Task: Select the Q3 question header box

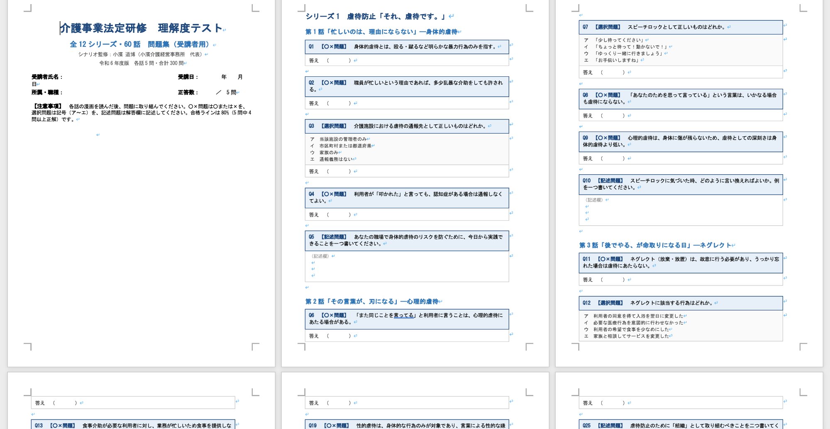Action: pyautogui.click(x=407, y=126)
